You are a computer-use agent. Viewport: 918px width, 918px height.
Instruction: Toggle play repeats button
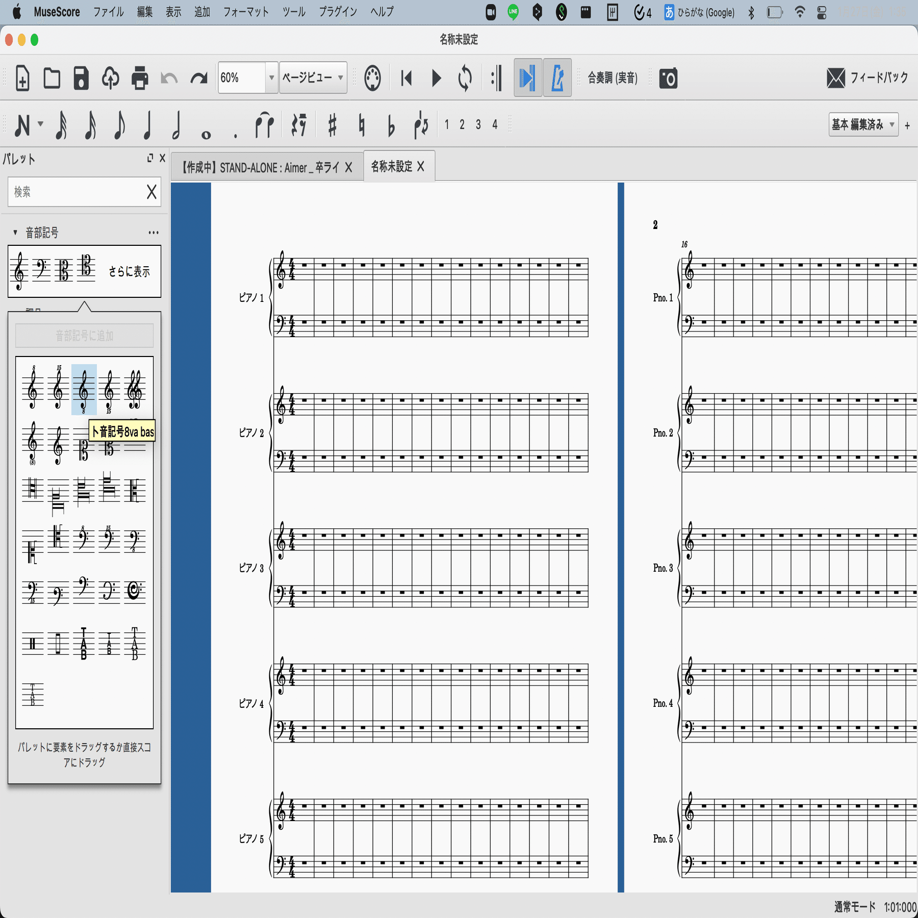(496, 78)
